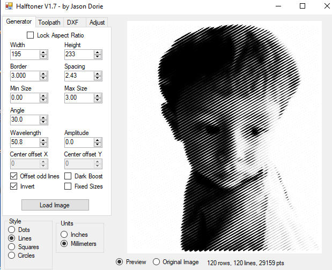Select the Lines style
The width and height of the screenshot is (332, 270).
coord(12,238)
